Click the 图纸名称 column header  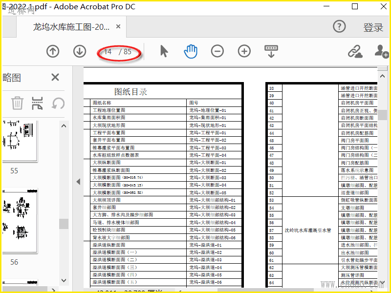[102, 103]
